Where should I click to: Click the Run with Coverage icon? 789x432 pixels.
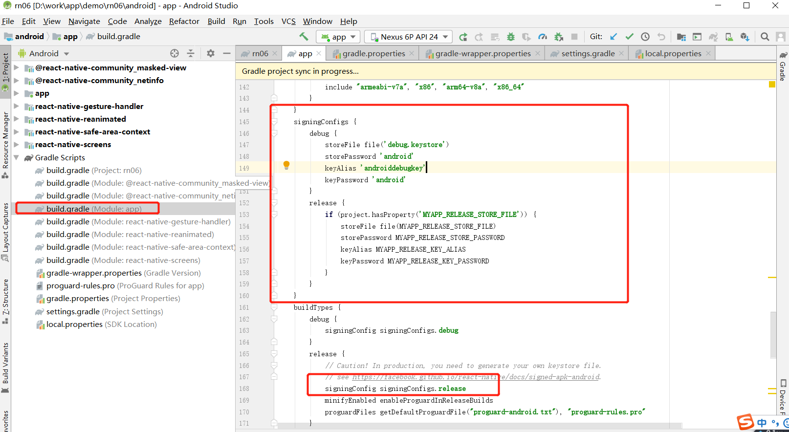tap(526, 37)
